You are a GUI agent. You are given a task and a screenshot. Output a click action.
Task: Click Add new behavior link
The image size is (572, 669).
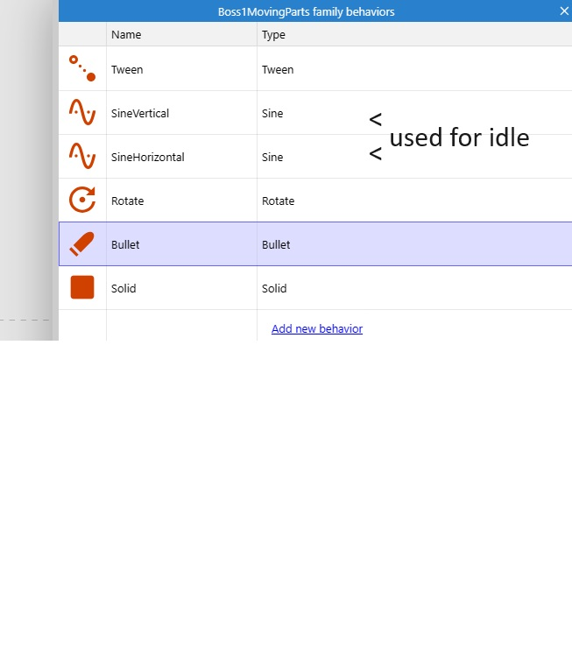(x=317, y=329)
